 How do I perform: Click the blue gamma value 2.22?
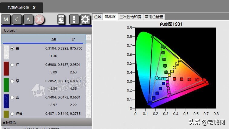(x=73, y=105)
